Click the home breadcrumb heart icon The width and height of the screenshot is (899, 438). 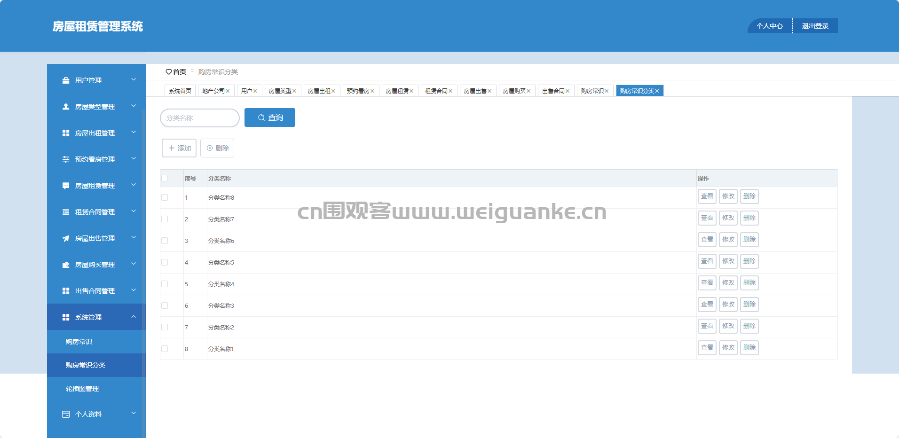[x=168, y=72]
